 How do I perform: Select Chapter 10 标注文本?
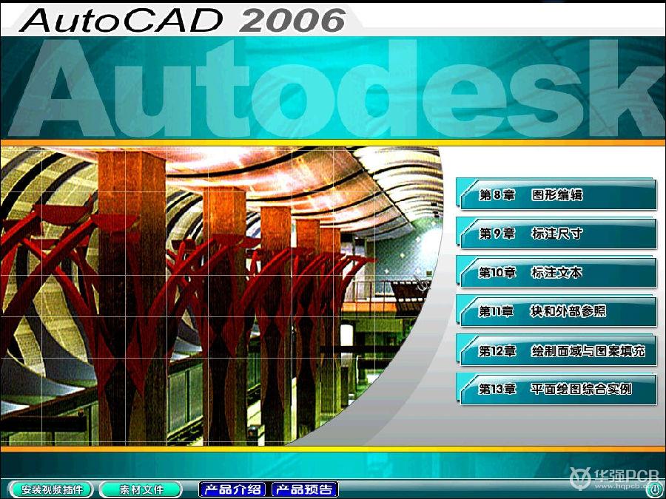556,273
